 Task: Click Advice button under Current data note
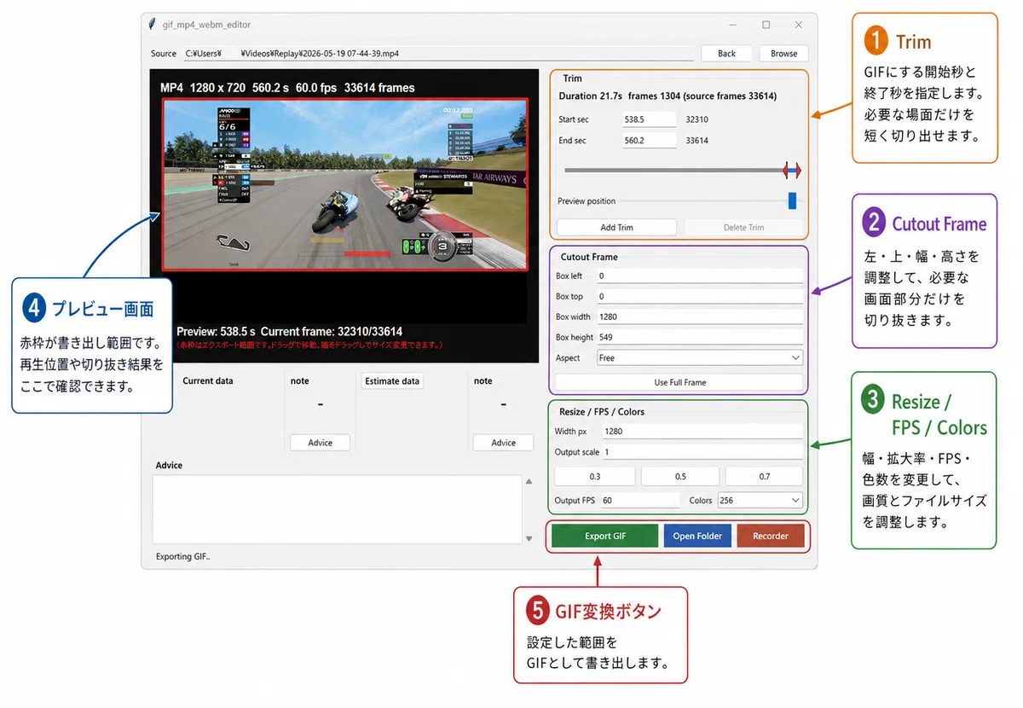click(x=320, y=443)
